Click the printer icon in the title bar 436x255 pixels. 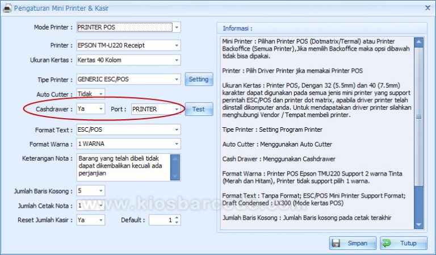coord(7,8)
